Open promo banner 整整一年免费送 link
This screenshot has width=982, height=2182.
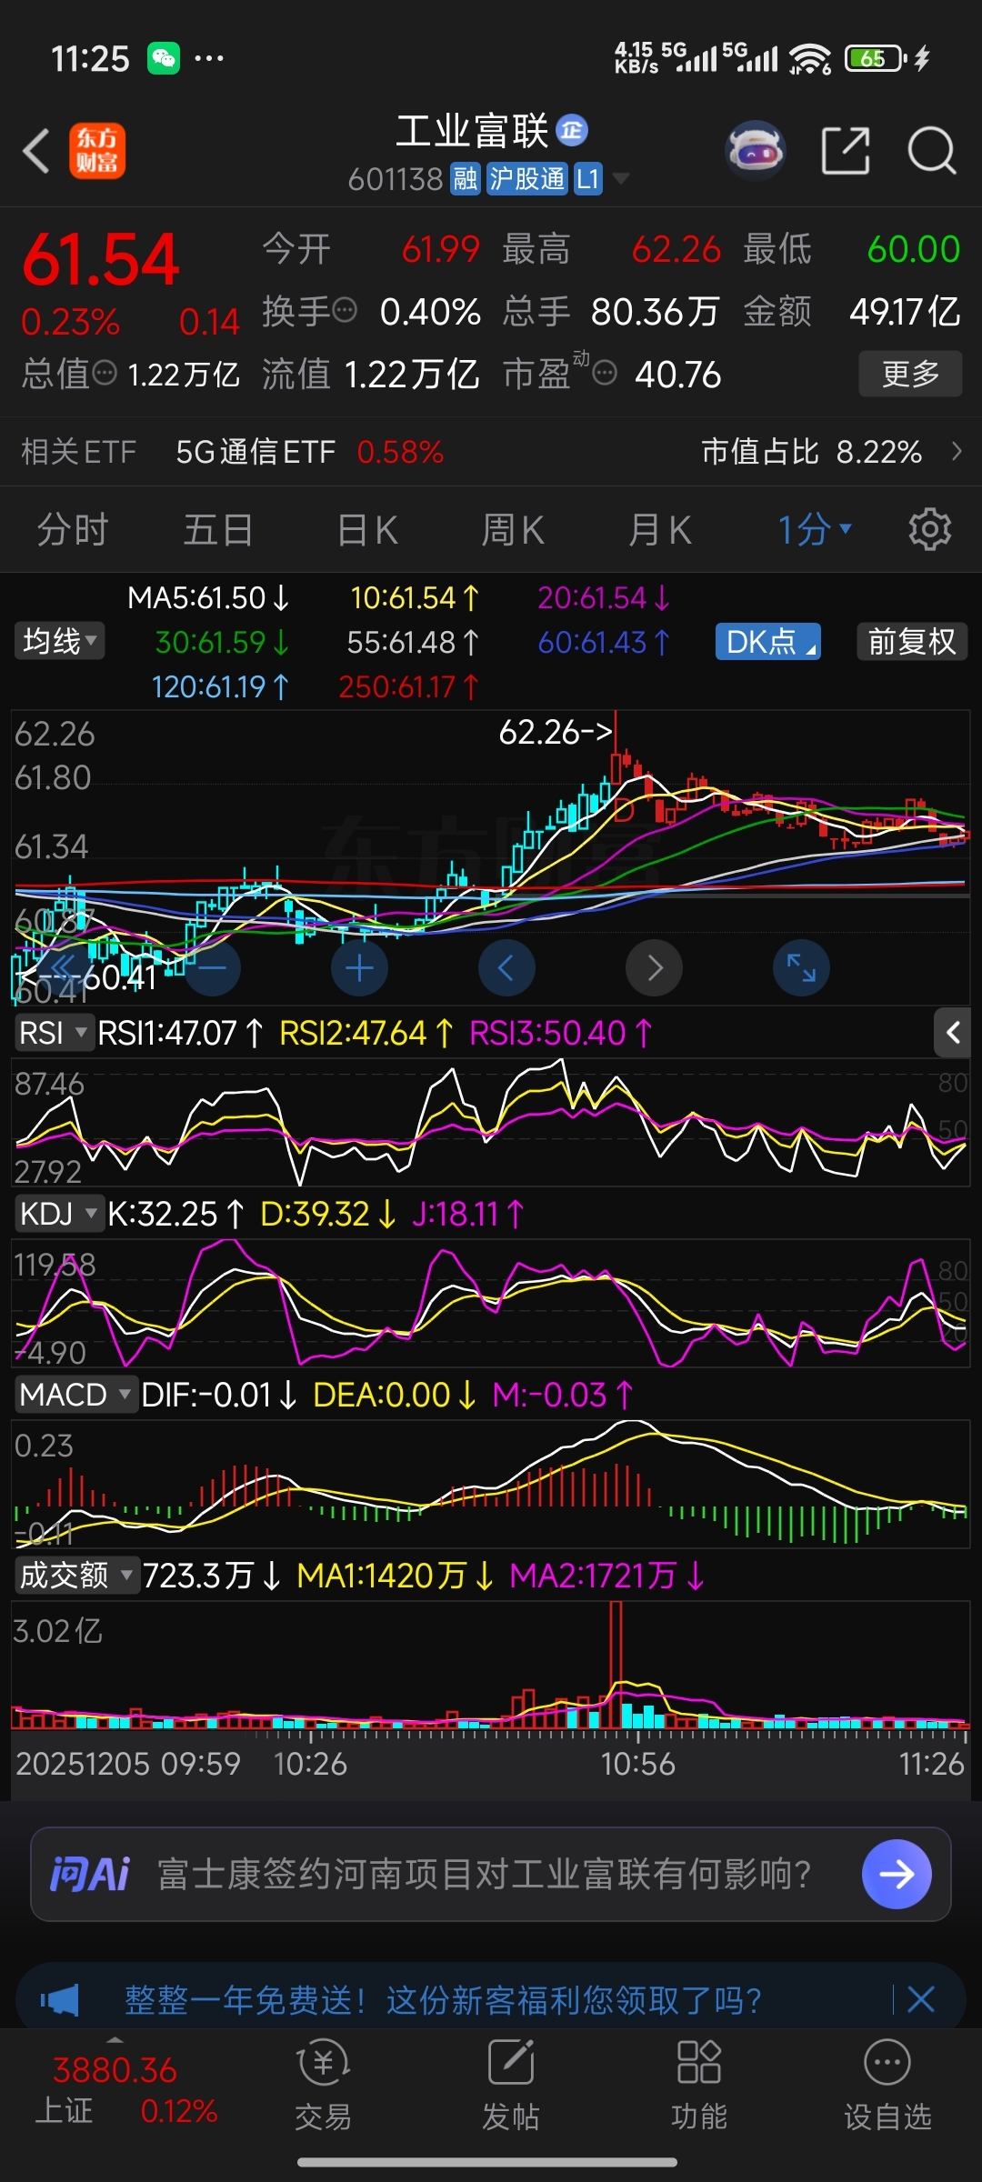click(443, 2000)
